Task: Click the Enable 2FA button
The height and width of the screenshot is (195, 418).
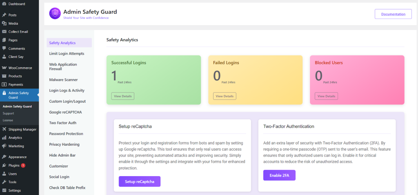Action: pos(279,175)
